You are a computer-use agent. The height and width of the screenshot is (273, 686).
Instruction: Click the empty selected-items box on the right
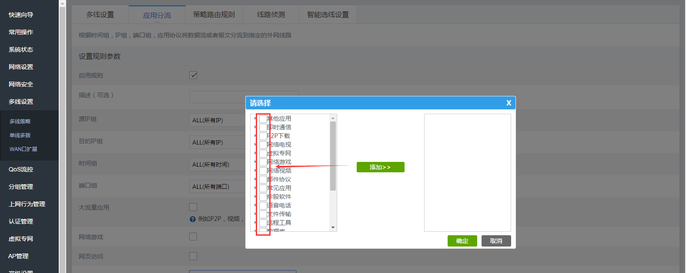click(x=467, y=173)
